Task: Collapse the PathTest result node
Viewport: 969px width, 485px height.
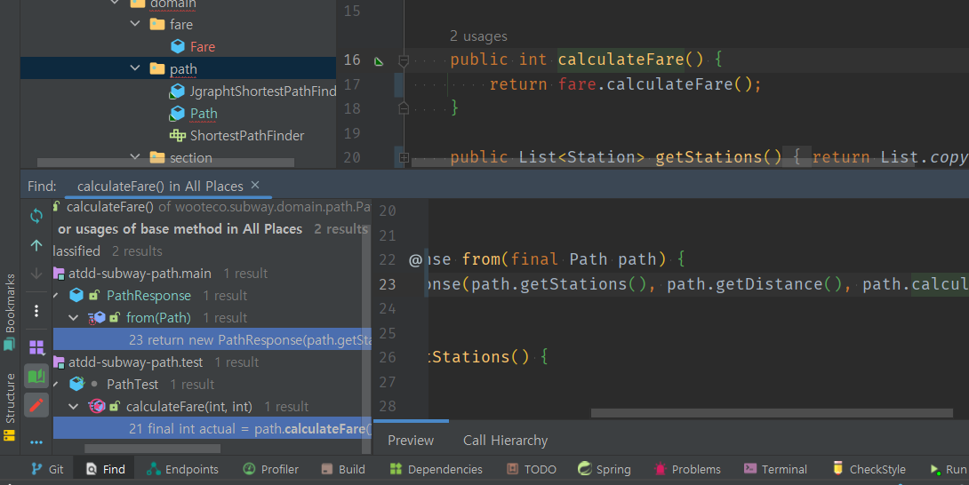Action: 56,385
